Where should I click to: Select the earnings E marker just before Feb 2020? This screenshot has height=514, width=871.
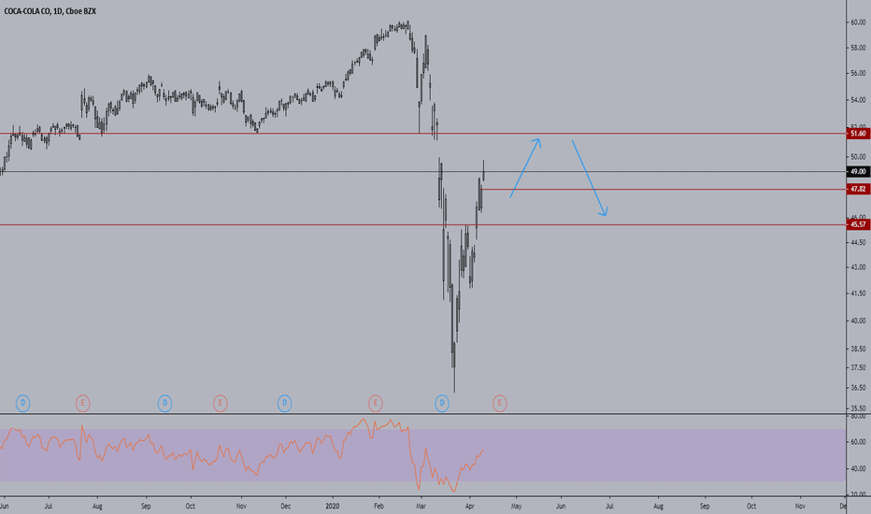[x=375, y=403]
